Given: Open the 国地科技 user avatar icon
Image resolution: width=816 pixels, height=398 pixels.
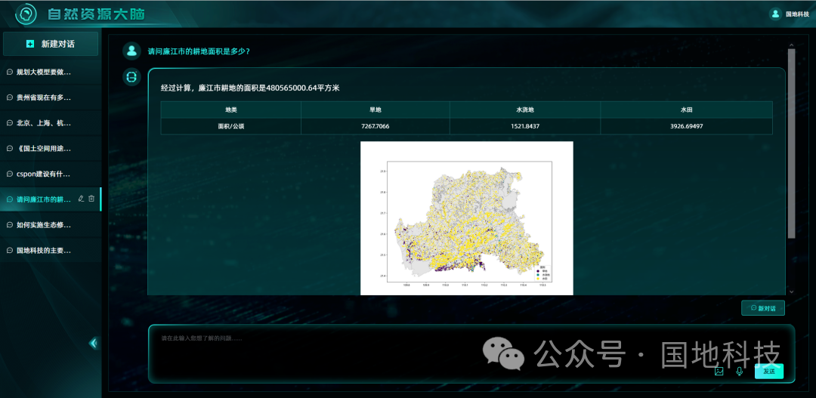Looking at the screenshot, I should click(775, 14).
